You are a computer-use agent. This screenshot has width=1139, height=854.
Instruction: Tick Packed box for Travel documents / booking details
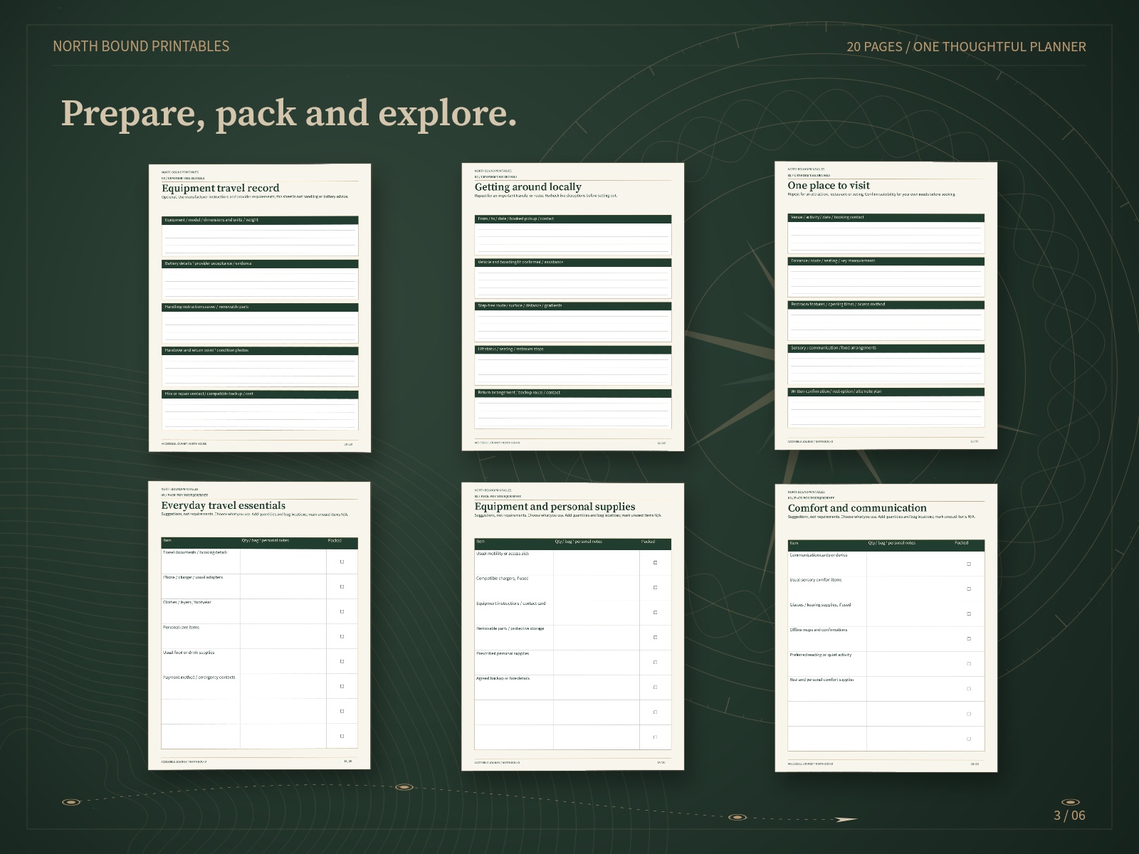click(x=342, y=562)
